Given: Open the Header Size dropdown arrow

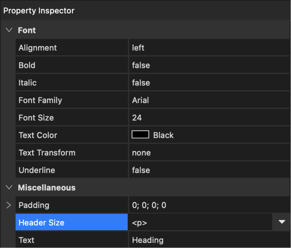Looking at the screenshot, I should tap(282, 222).
